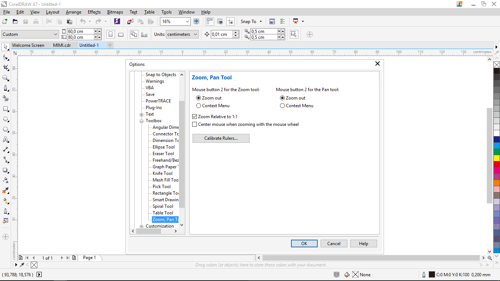Select the Ellipse tool in the toolbox
The width and height of the screenshot is (500, 281).
point(5,119)
